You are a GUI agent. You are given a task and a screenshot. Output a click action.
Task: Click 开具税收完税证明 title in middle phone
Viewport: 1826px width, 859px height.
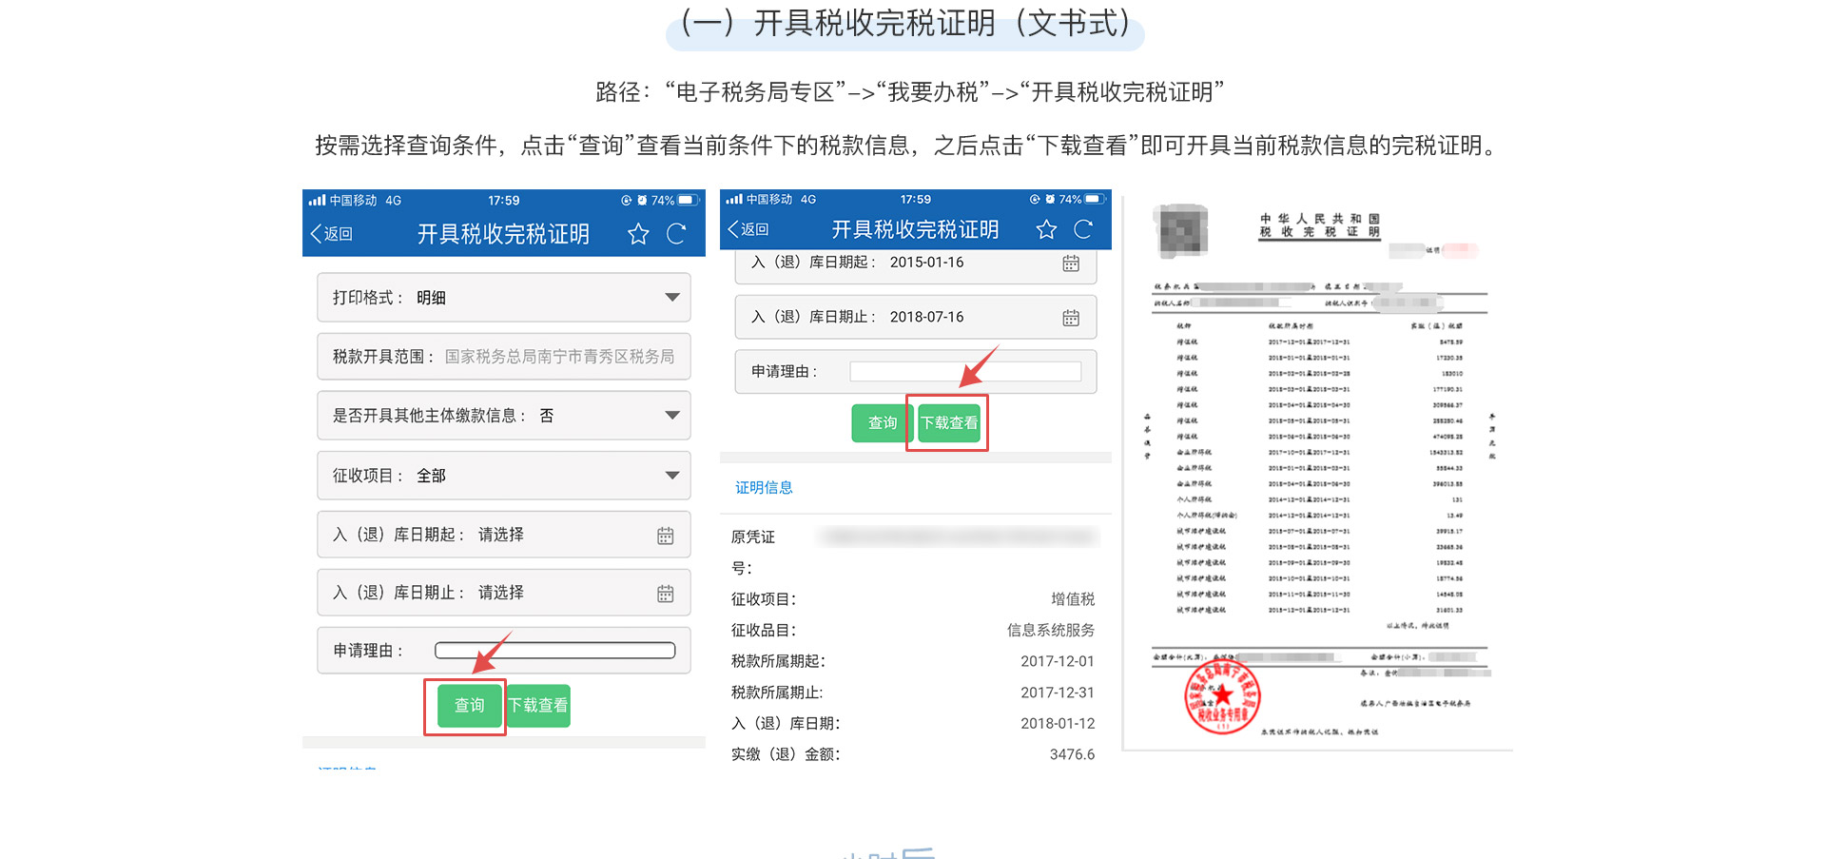click(915, 229)
